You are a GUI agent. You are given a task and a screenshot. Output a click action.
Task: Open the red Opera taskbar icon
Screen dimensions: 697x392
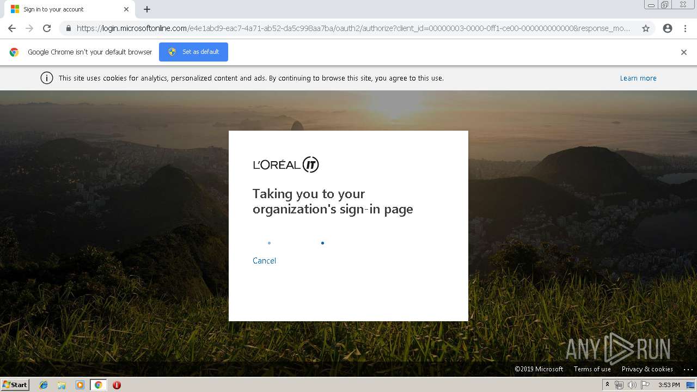tap(117, 385)
